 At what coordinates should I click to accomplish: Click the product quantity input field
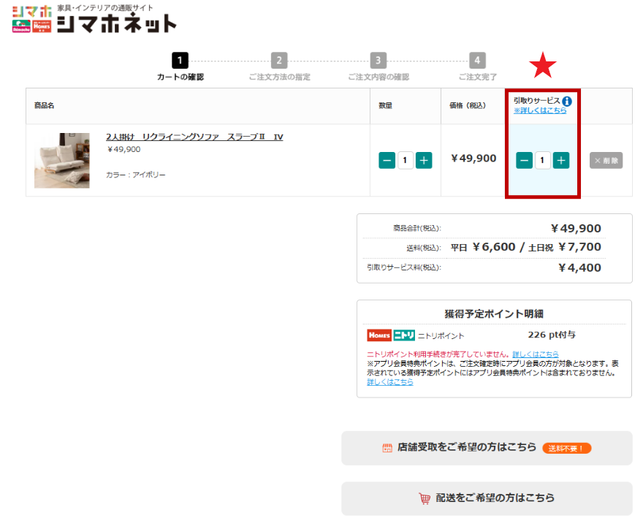pos(406,160)
